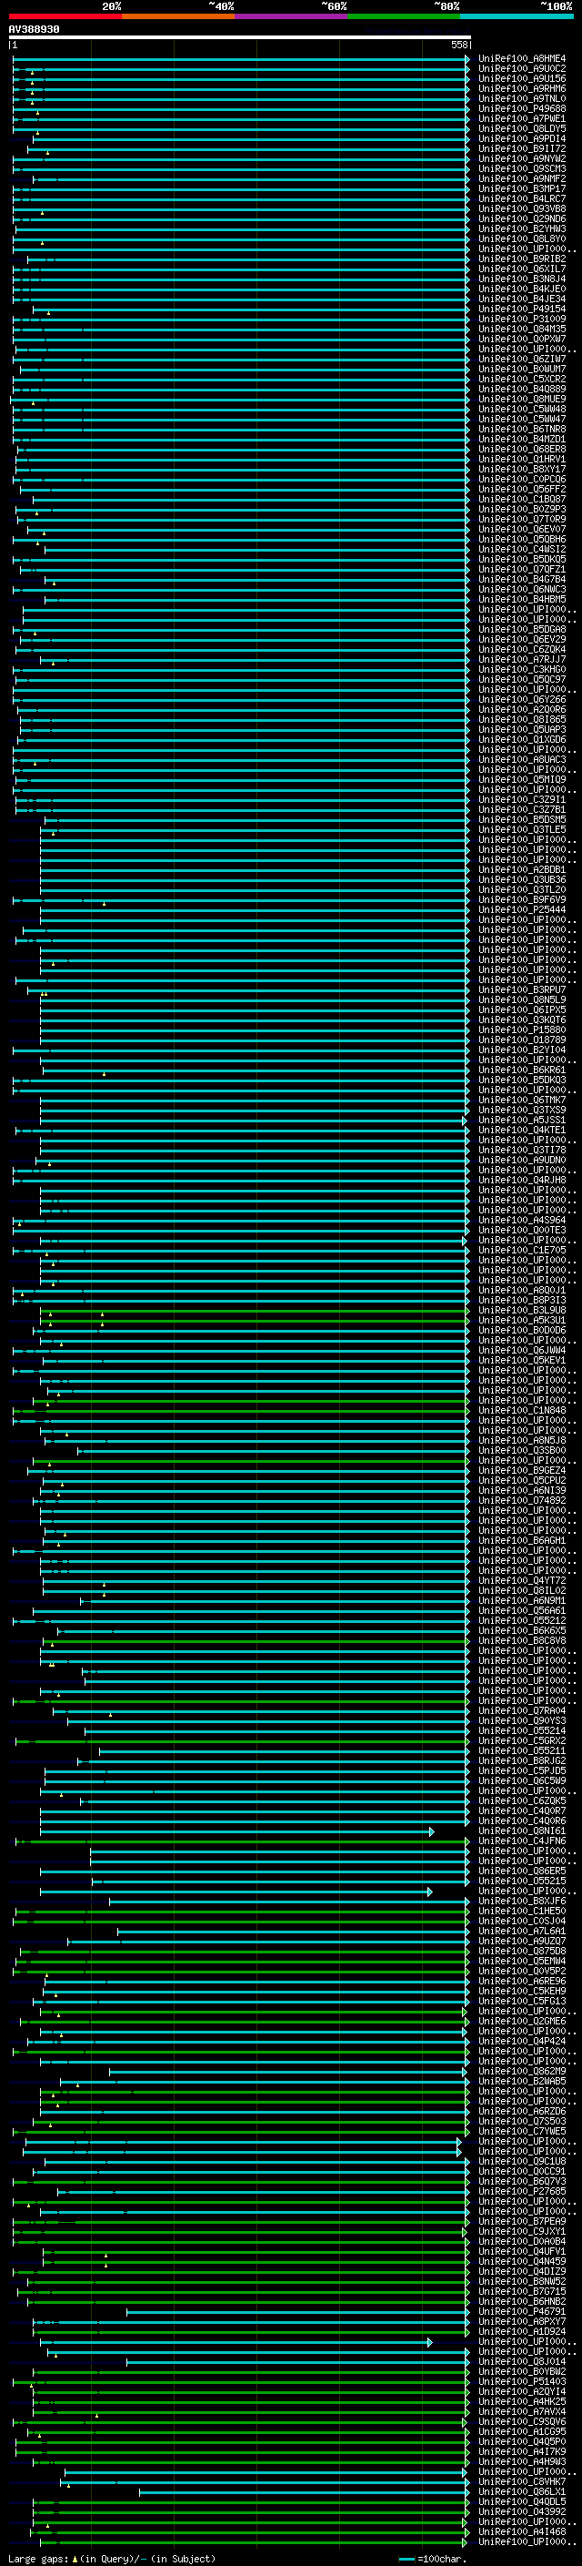The width and height of the screenshot is (582, 2566).
Task: Select the UniRef100_Q8IL02 label
Action: tap(522, 1591)
